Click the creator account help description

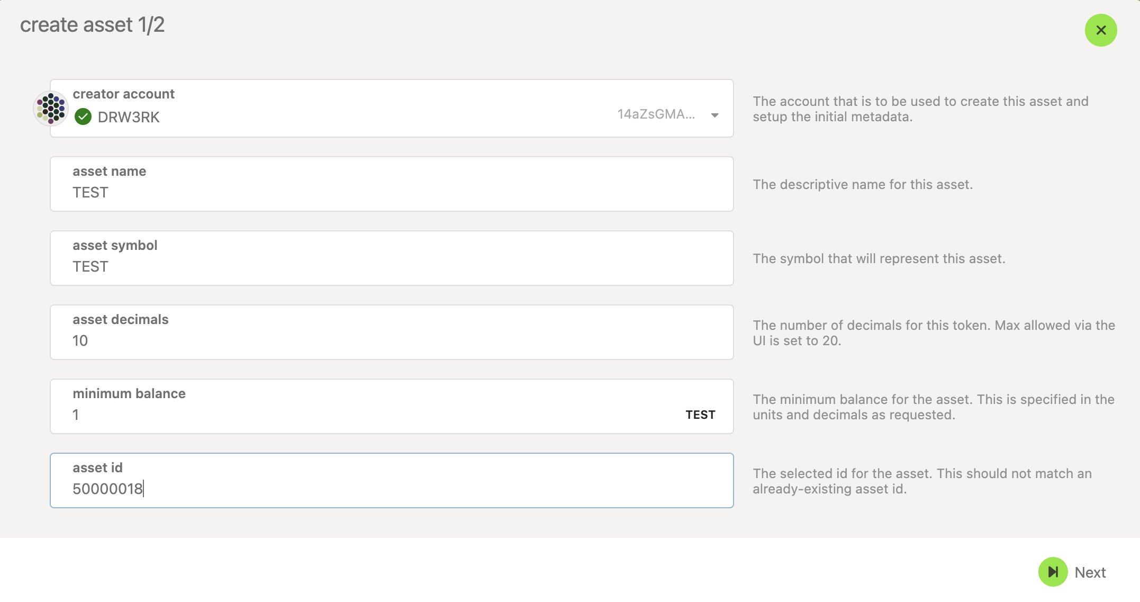pos(920,109)
